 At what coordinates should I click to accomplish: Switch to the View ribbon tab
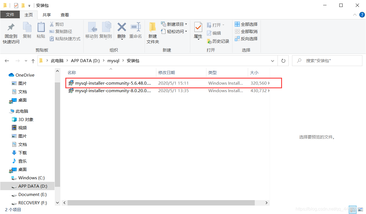tap(65, 15)
